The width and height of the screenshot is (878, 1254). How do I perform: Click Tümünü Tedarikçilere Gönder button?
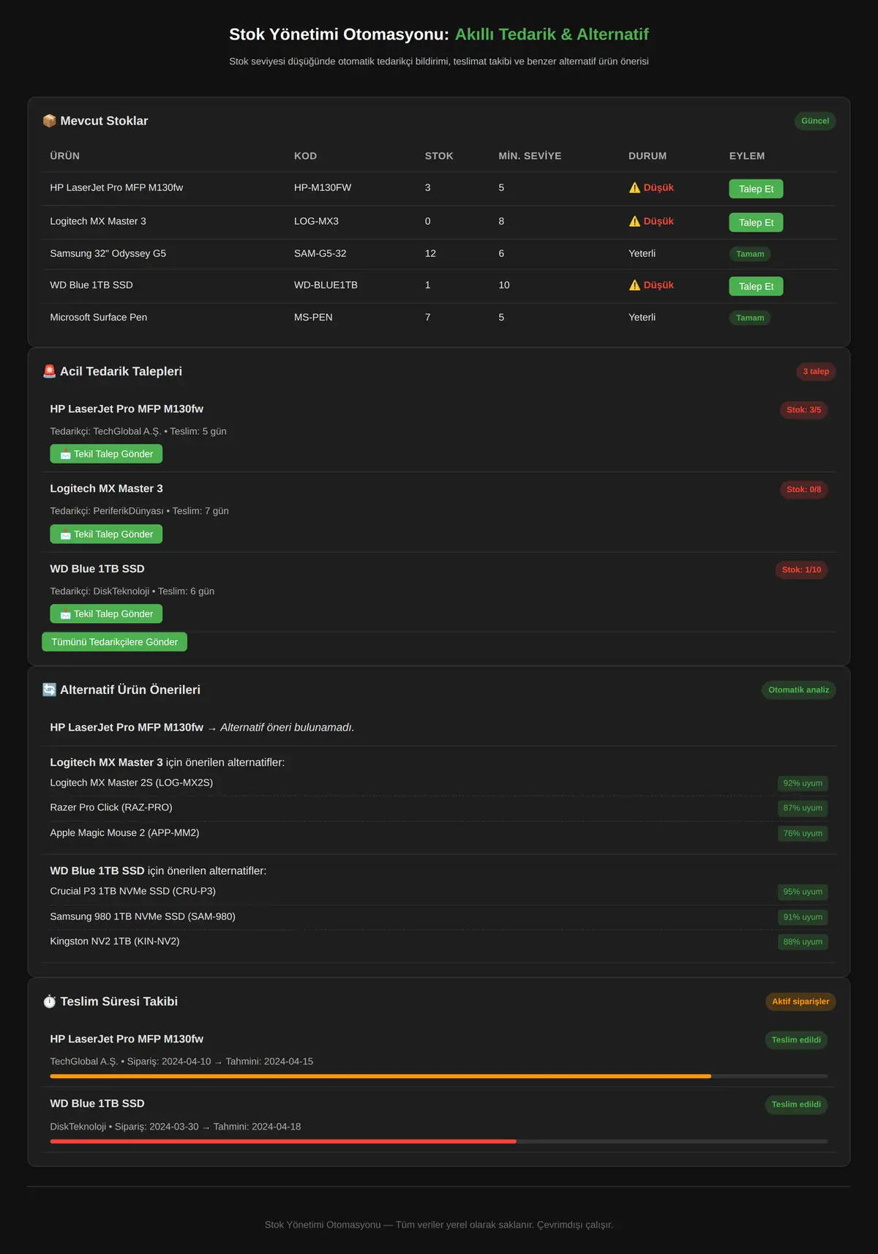pos(114,642)
